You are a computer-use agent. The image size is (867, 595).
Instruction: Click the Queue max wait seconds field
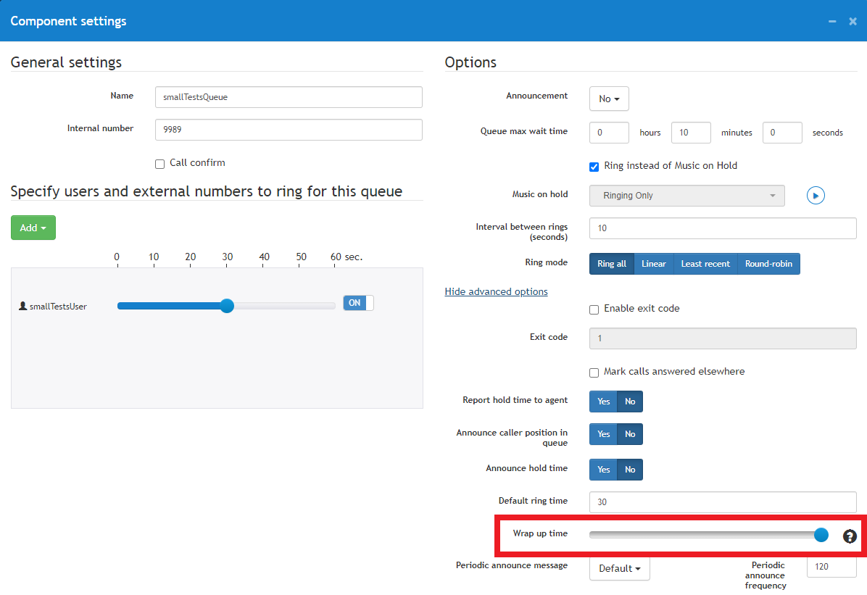point(782,133)
